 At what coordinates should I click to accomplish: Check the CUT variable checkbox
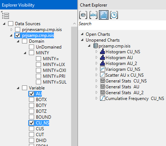(x=32, y=135)
